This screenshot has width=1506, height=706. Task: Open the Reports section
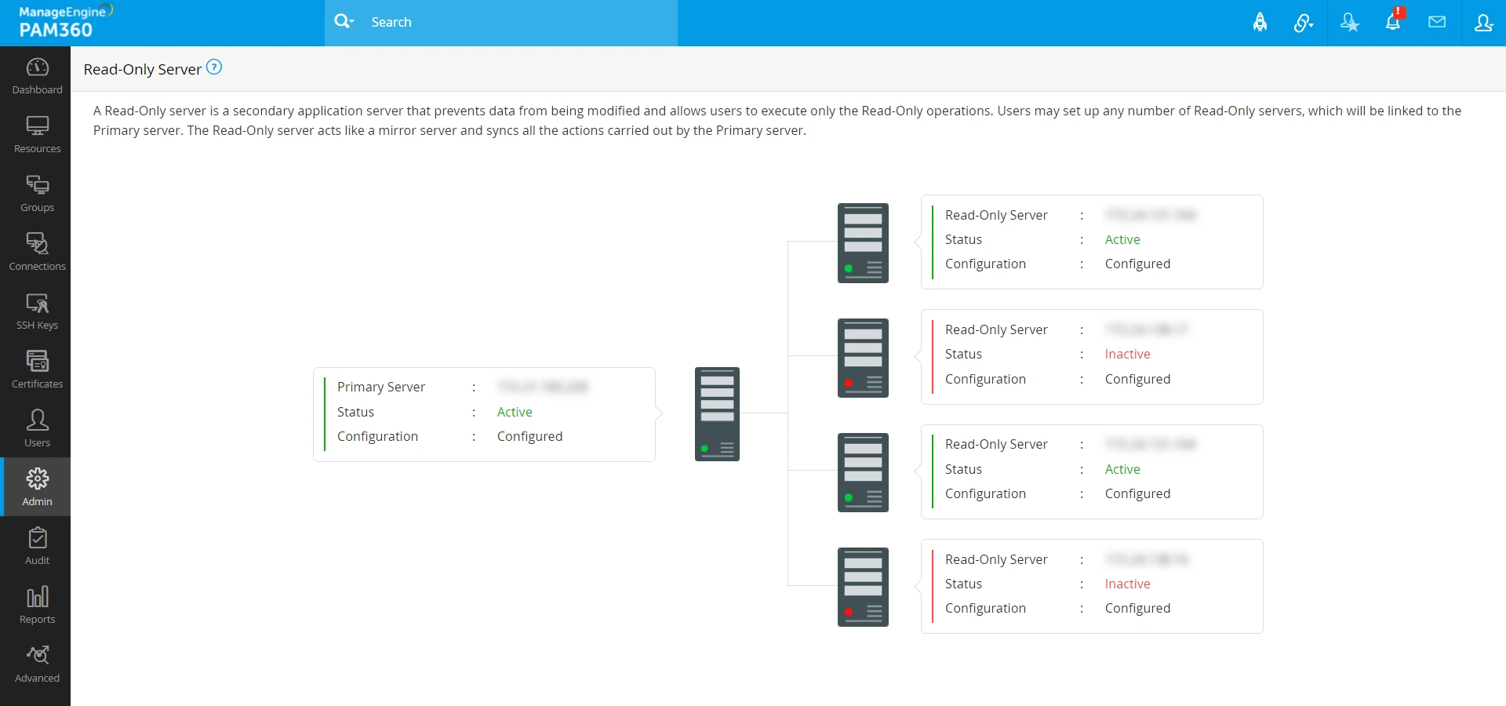(x=37, y=606)
